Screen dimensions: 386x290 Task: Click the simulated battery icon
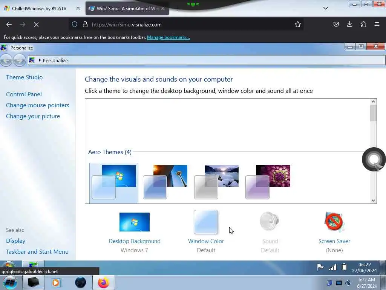[344, 267]
